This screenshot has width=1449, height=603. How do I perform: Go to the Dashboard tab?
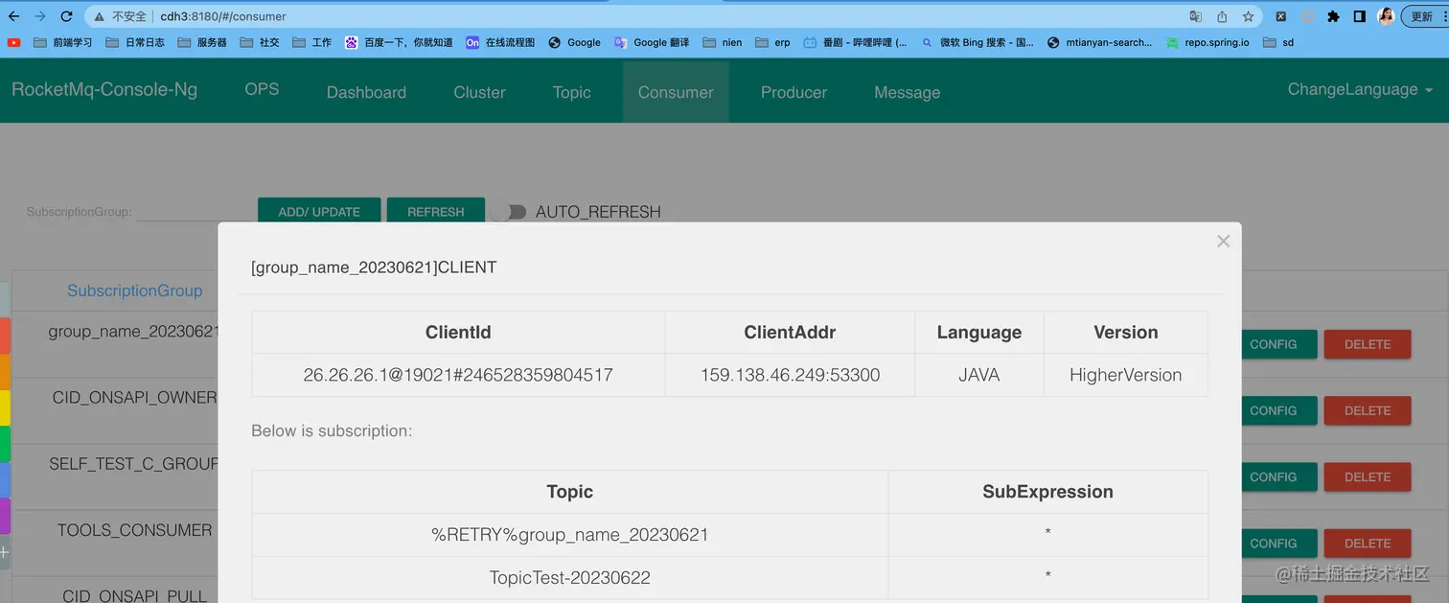366,92
